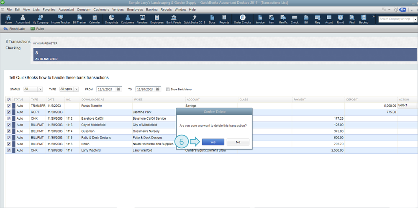Image resolution: width=418 pixels, height=208 pixels.
Task: Uncheck the Larry Wadford transaction checkbox
Action: pos(9,150)
